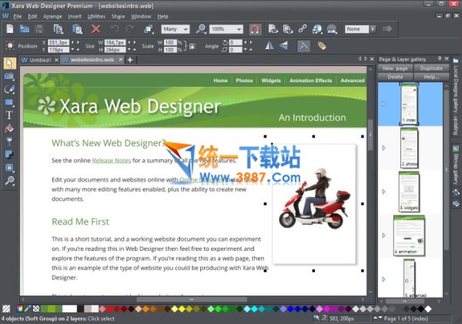Choose the Fill tool bucket
The width and height of the screenshot is (462, 324).
9,129
